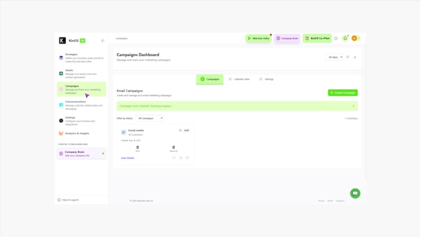The height and width of the screenshot is (237, 421).
Task: Switch to the dashboard Settings tab
Action: [x=267, y=79]
